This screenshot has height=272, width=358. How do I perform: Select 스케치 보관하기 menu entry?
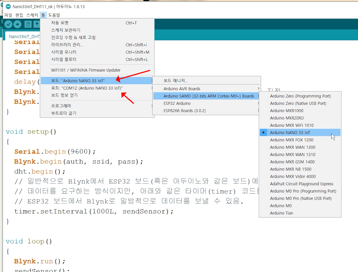(x=98, y=30)
